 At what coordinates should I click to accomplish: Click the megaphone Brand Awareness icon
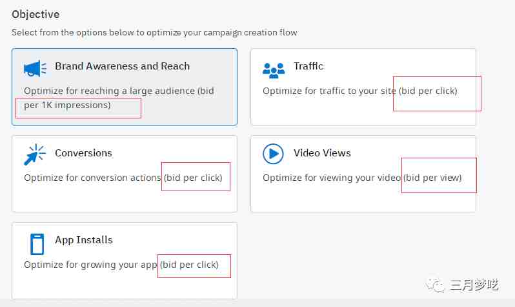[35, 68]
